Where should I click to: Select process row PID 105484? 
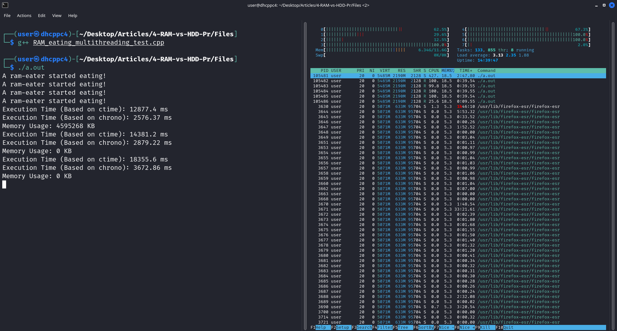[458, 91]
